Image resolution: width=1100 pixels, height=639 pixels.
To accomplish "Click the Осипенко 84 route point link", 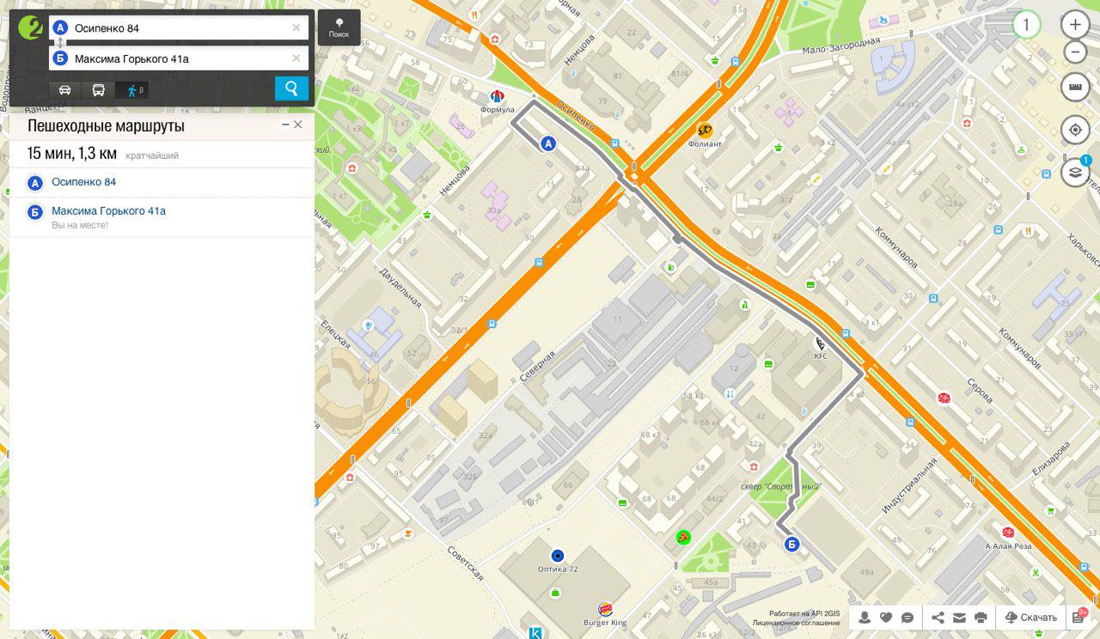I will [x=83, y=182].
